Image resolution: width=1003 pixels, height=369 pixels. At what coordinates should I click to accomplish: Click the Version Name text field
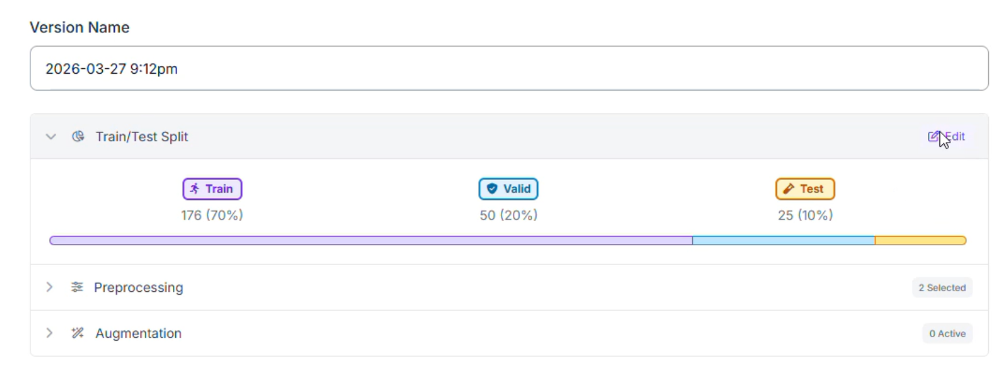pos(509,68)
